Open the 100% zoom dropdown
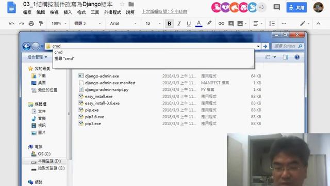Viewport: 330px width, 186px height. [x=59, y=23]
